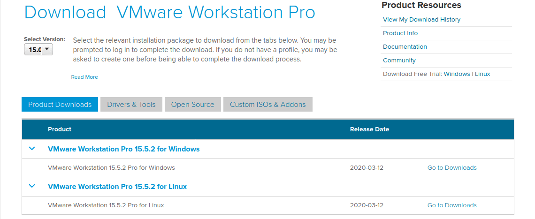This screenshot has height=219, width=535.
Task: Open the Documentation link
Action: coord(405,47)
